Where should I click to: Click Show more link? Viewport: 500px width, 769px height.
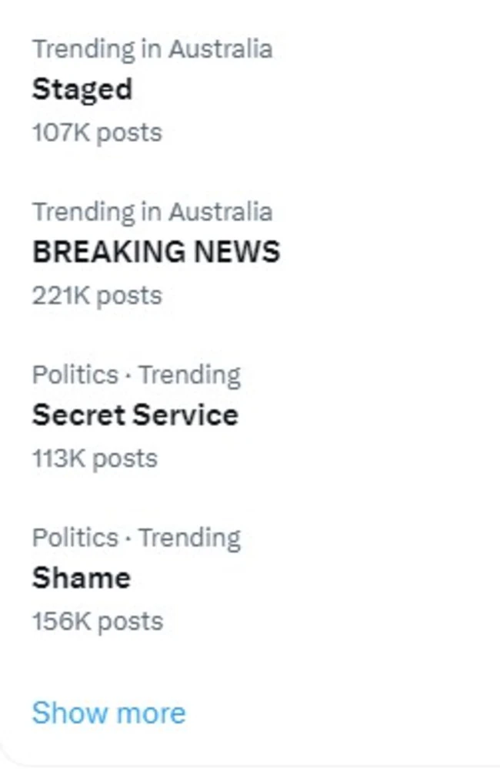[108, 713]
